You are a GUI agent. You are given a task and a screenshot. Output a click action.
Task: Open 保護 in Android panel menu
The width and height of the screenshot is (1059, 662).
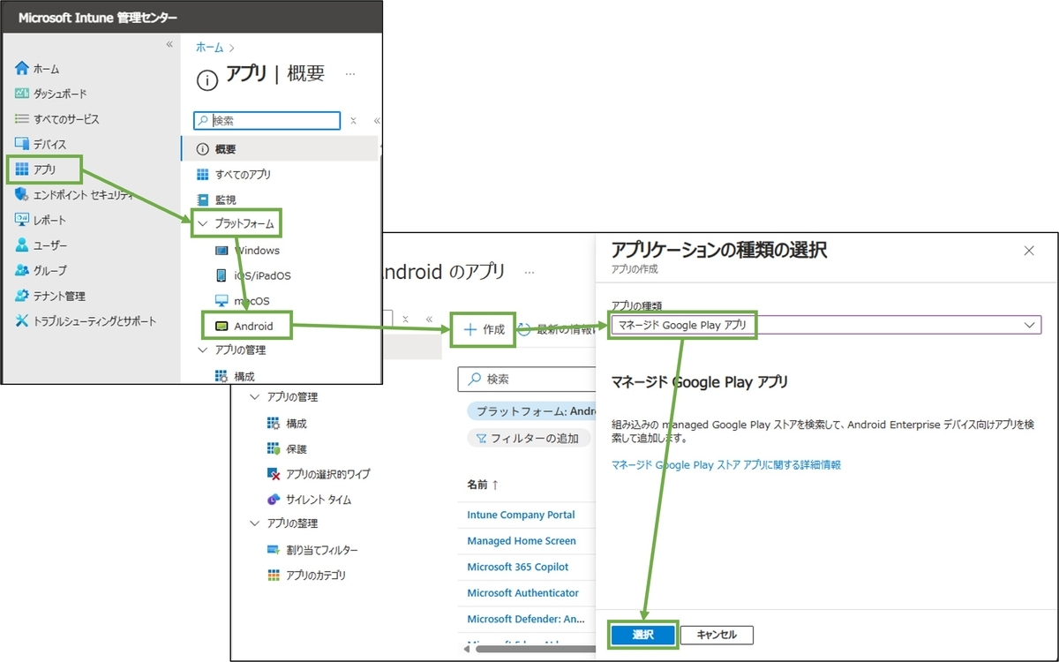click(287, 449)
